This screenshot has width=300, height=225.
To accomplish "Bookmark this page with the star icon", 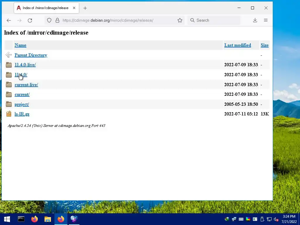I will (x=180, y=20).
